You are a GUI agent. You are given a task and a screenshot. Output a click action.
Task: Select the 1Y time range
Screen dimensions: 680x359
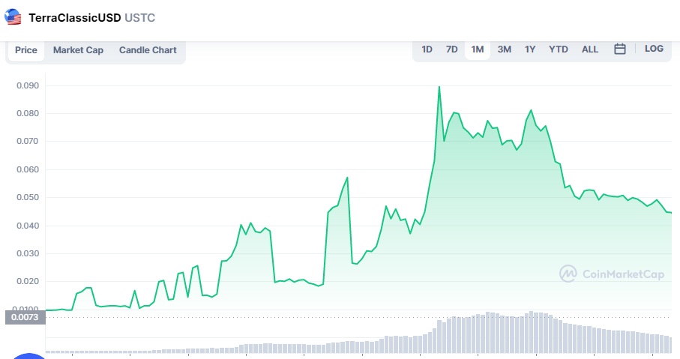pos(530,49)
